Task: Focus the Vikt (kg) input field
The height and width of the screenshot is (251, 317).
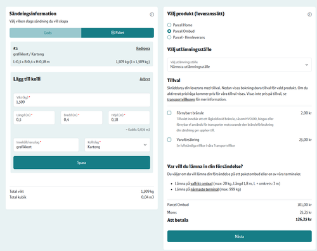Action: pos(82,100)
